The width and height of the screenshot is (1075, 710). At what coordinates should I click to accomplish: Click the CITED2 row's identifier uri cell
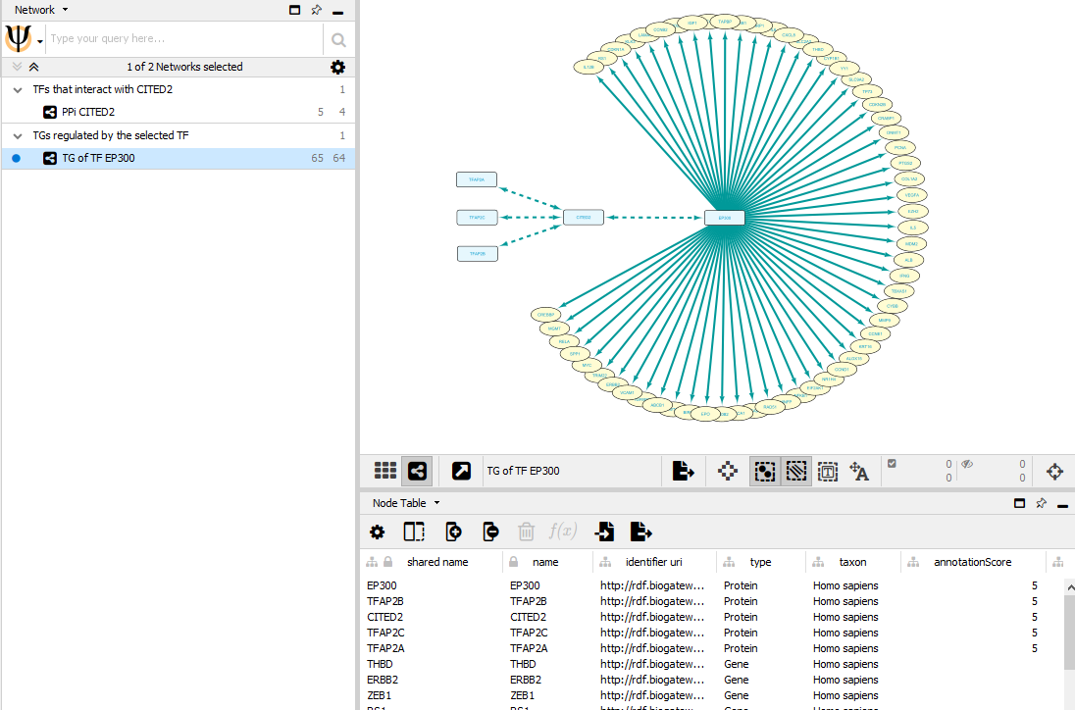tap(652, 617)
